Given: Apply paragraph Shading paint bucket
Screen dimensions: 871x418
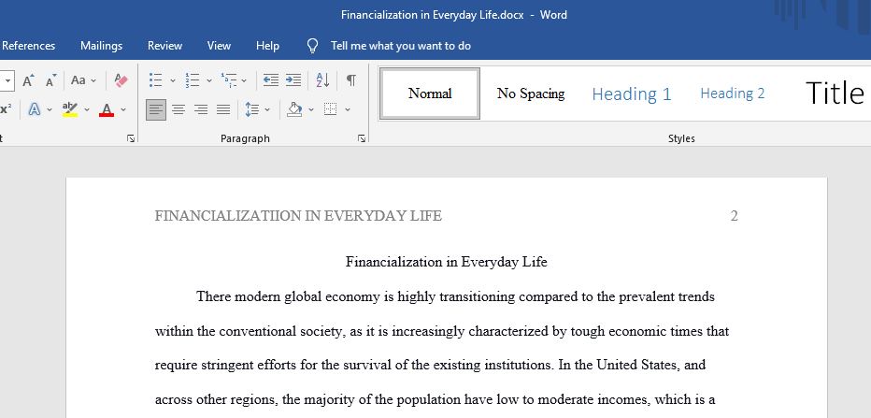Looking at the screenshot, I should [294, 109].
